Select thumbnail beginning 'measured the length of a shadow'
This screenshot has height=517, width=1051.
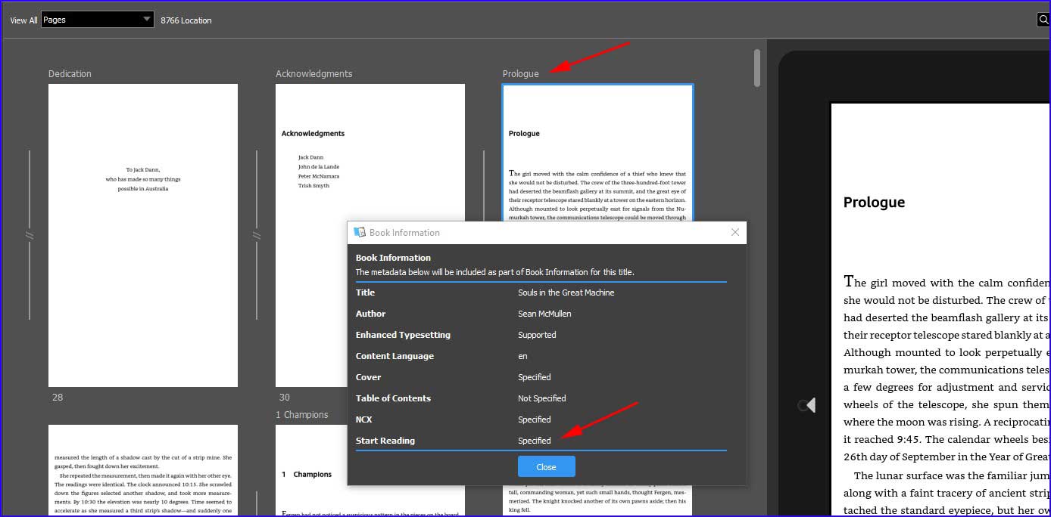click(x=143, y=470)
